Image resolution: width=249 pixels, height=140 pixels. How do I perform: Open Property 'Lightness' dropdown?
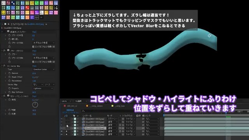point(43,88)
